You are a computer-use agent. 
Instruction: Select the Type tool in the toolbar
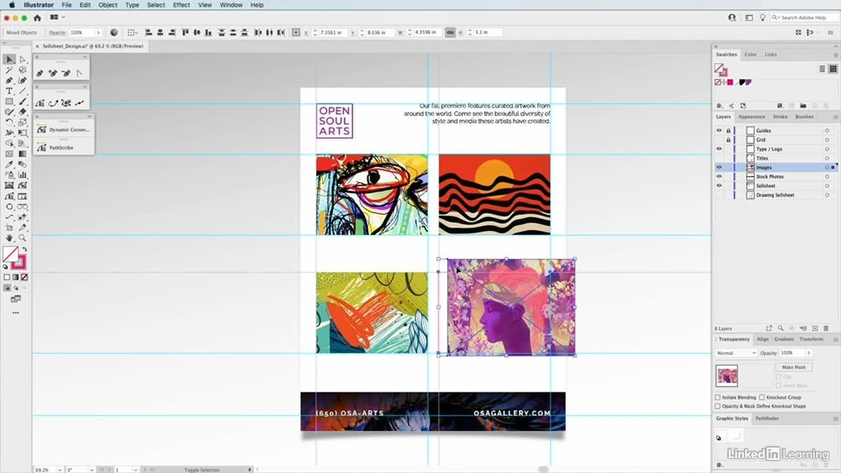coord(9,91)
